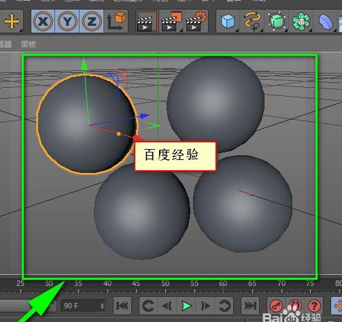
Task: Select the Move tool cross icon
Action: pyautogui.click(x=12, y=21)
